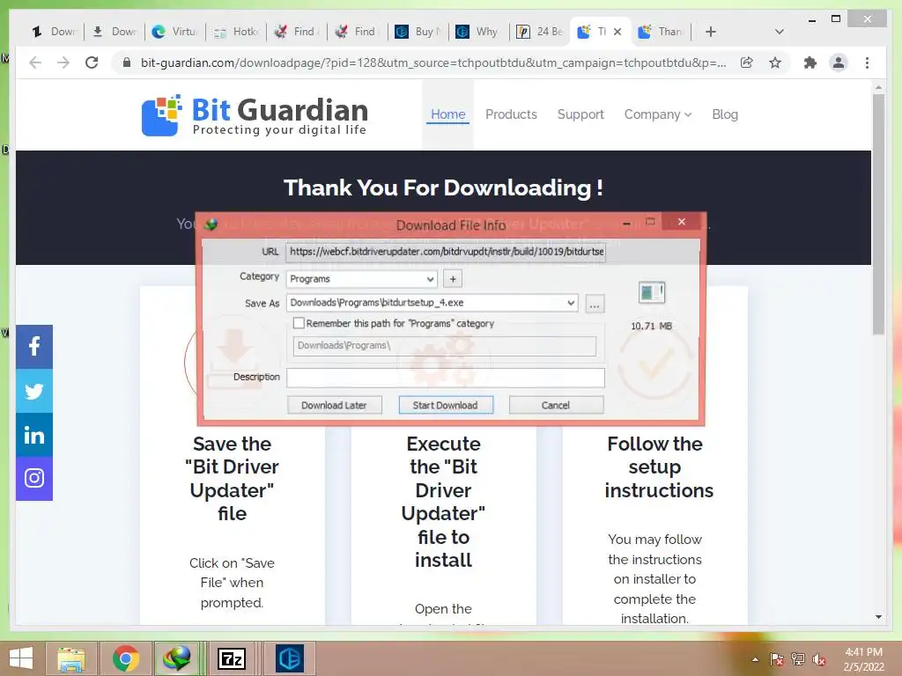Expand the Save As path dropdown

(x=571, y=303)
